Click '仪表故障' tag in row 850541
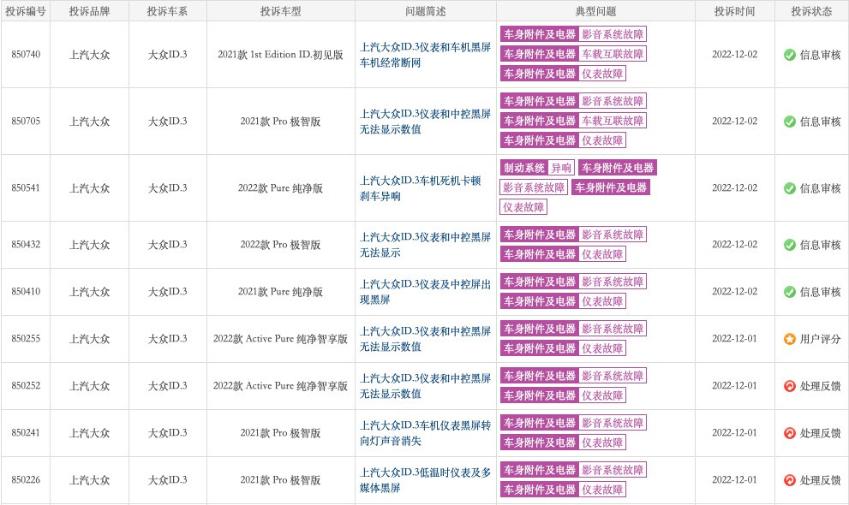Viewport: 849px width, 505px height. [523, 207]
